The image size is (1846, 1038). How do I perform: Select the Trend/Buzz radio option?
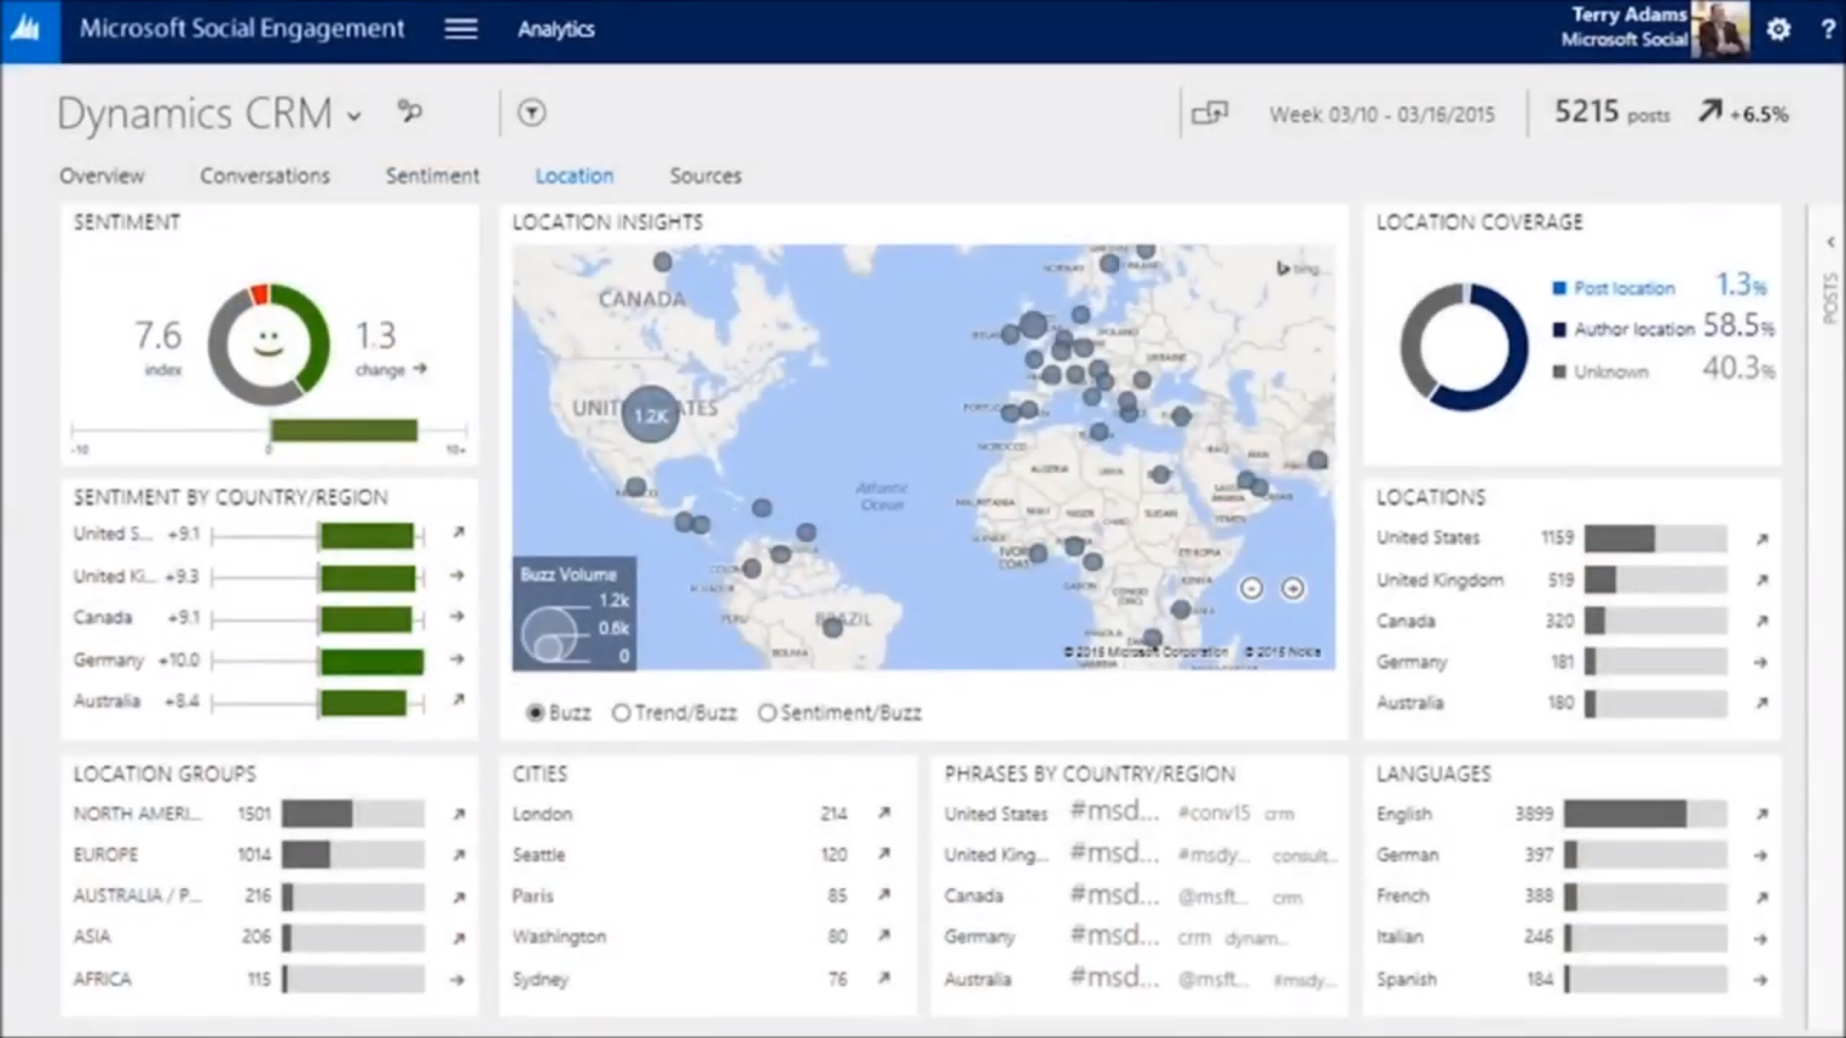[621, 713]
